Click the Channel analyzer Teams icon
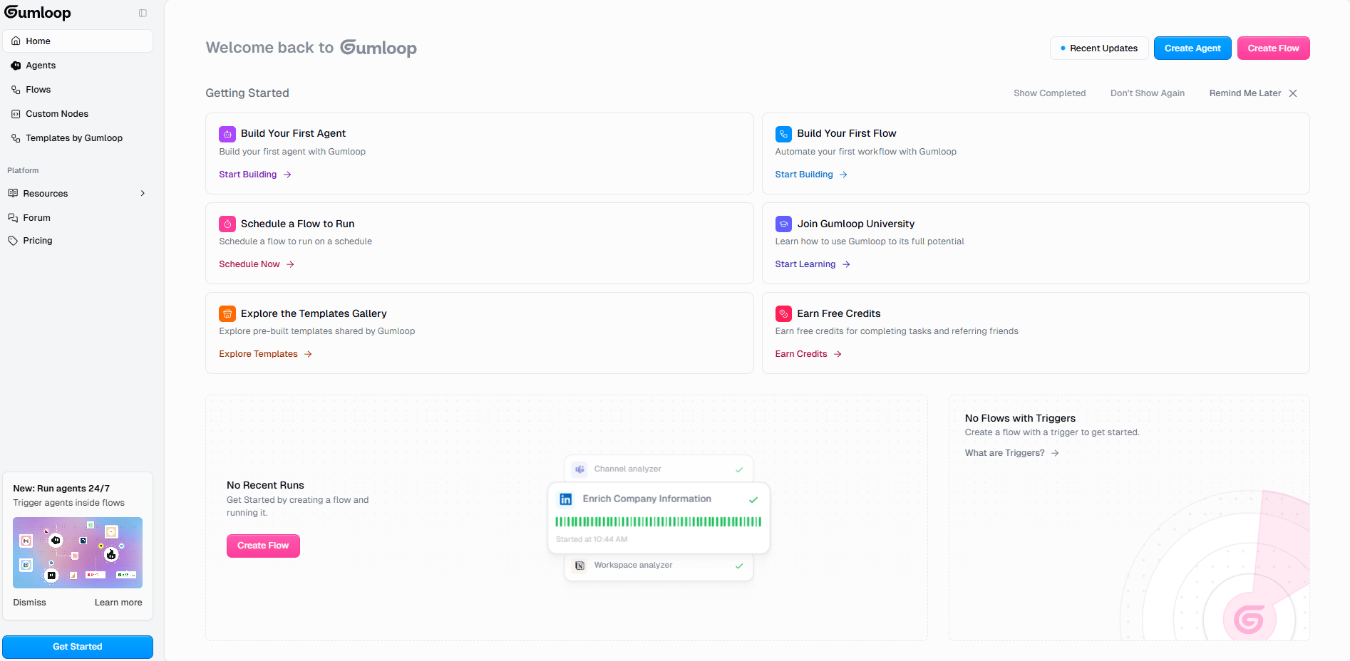 click(x=580, y=469)
